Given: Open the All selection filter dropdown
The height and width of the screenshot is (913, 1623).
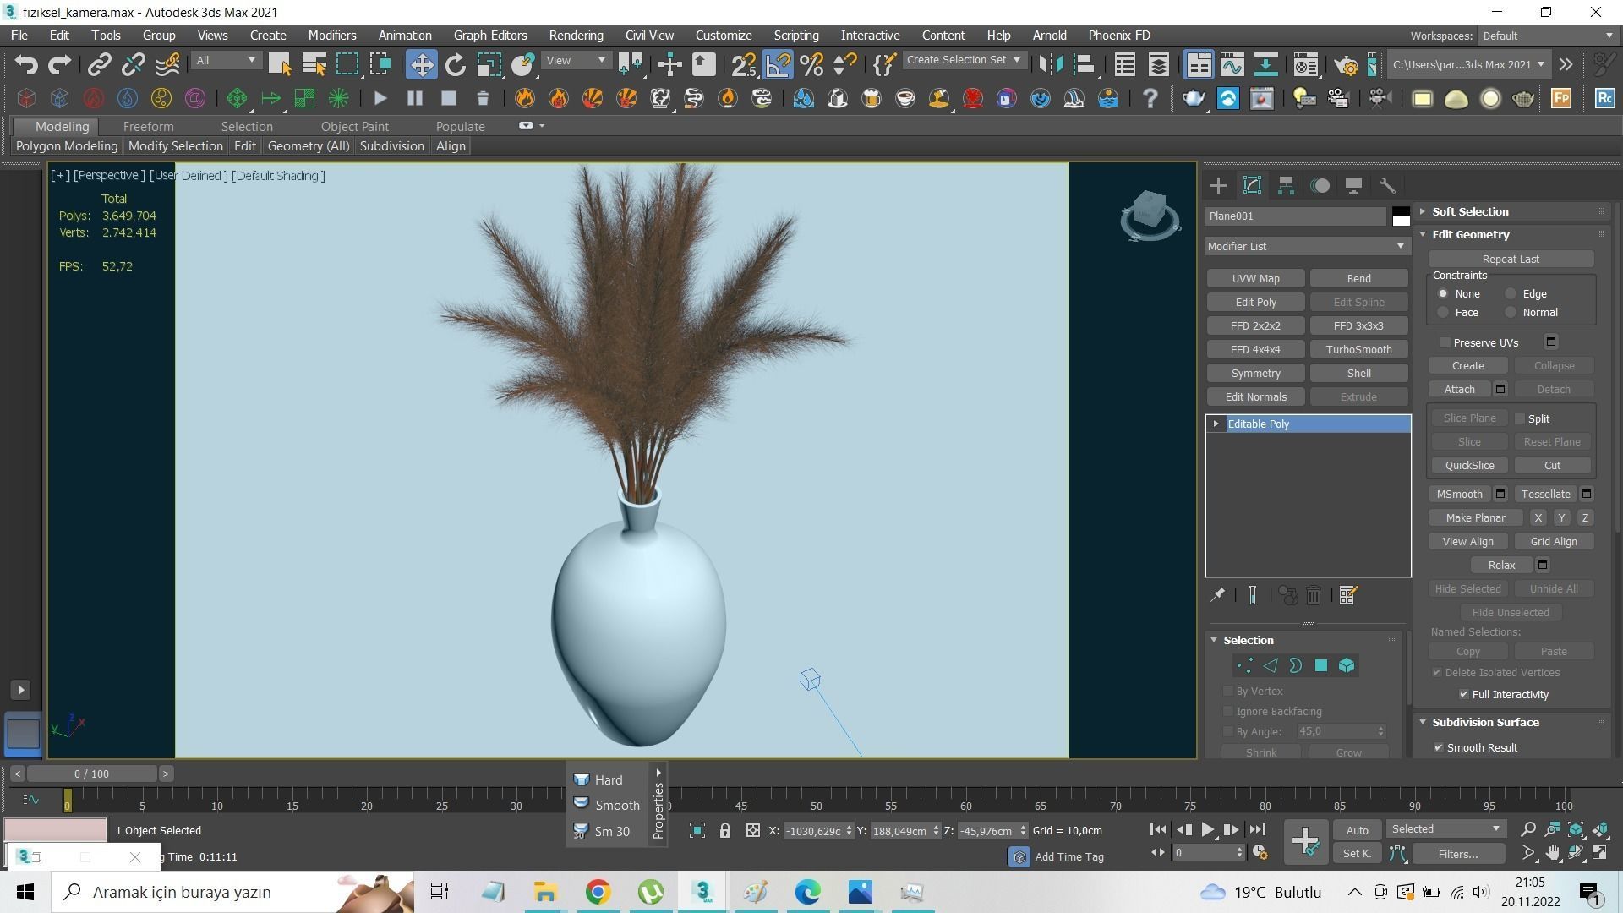Looking at the screenshot, I should point(226,60).
